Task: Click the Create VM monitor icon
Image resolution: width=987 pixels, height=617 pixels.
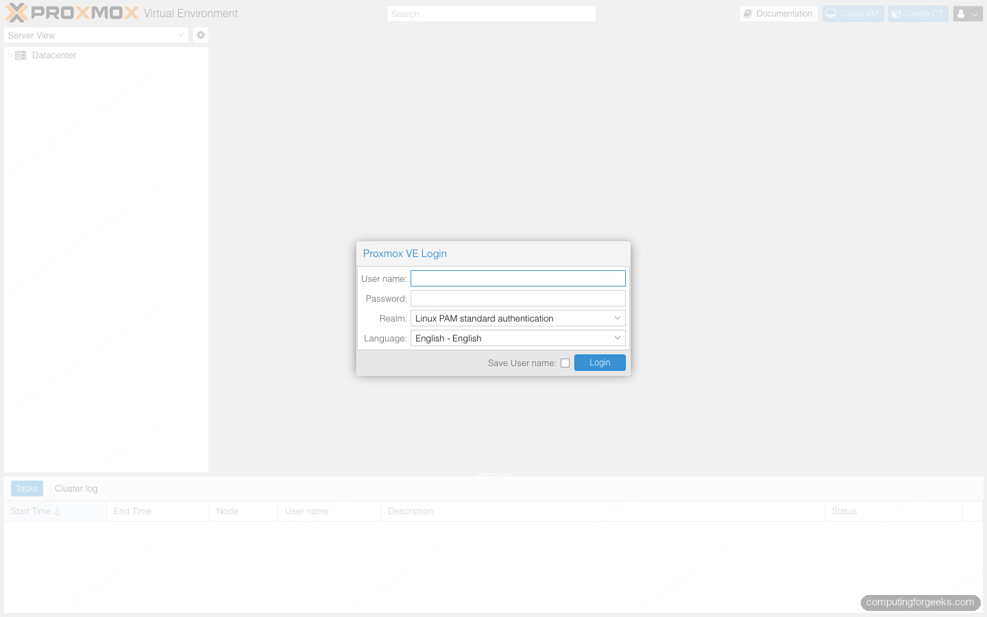Action: 831,14
